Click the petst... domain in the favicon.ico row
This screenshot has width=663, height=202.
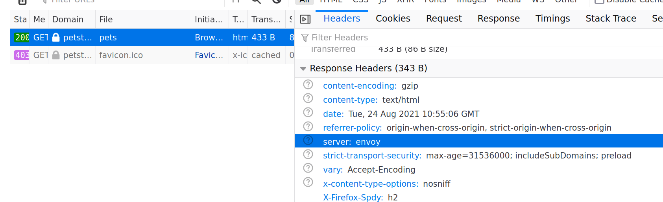[78, 55]
